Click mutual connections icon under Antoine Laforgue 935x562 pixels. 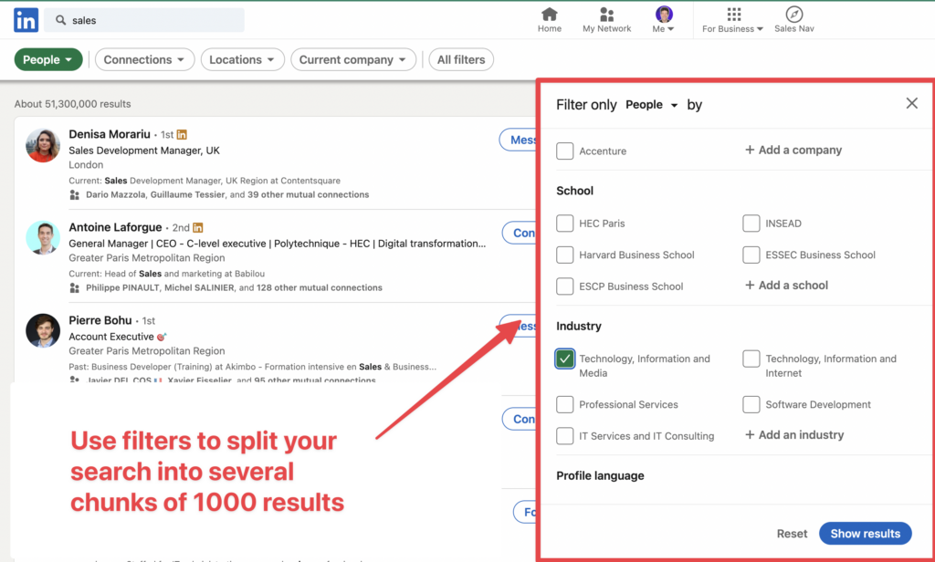tap(75, 288)
